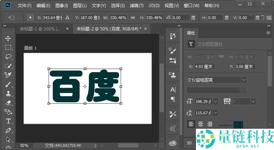Click the text color swatch
The width and height of the screenshot is (274, 150).
pos(237,124)
